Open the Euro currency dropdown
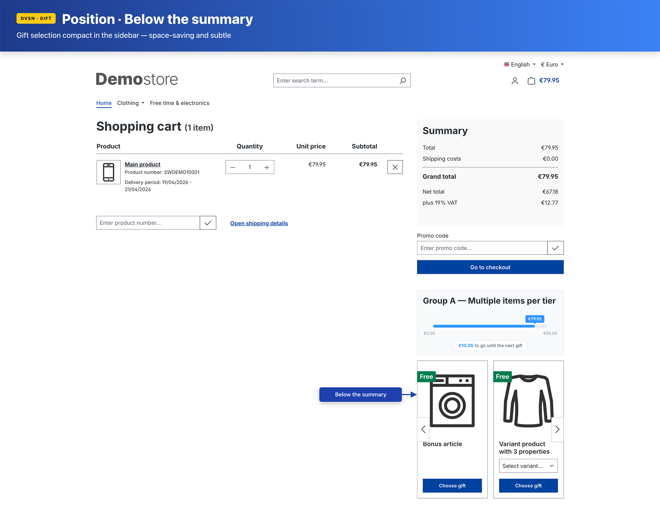 pos(552,65)
